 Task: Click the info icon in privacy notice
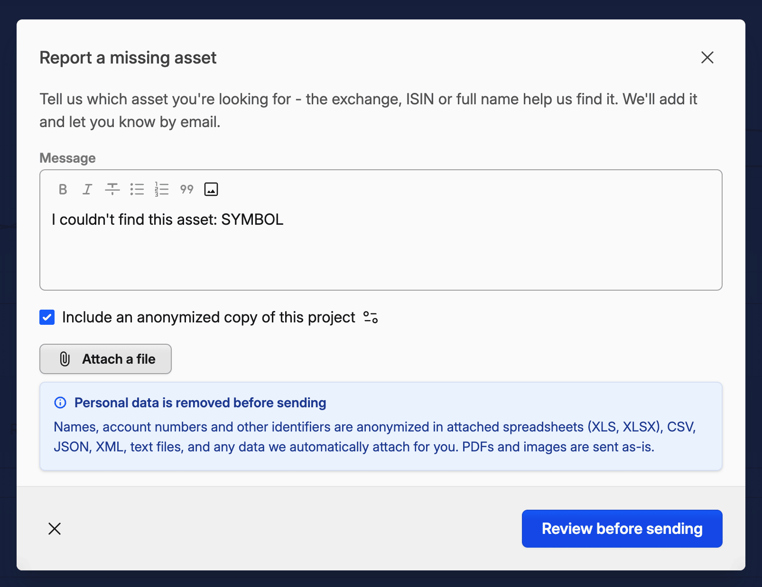[x=60, y=403]
